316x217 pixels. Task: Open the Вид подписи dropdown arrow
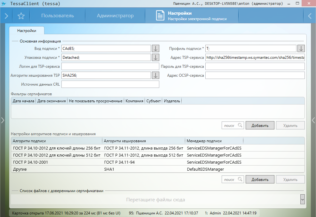[x=155, y=49]
